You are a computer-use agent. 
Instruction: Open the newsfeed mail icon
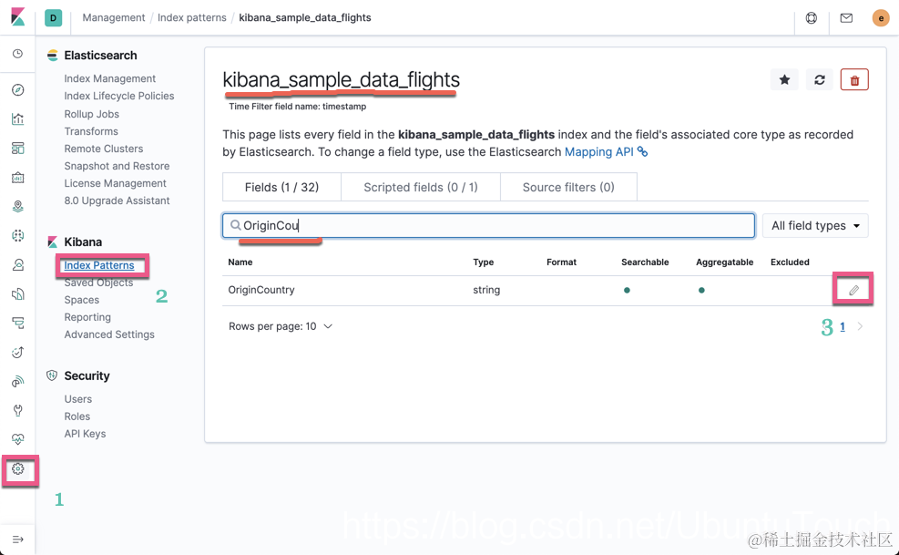click(x=846, y=18)
